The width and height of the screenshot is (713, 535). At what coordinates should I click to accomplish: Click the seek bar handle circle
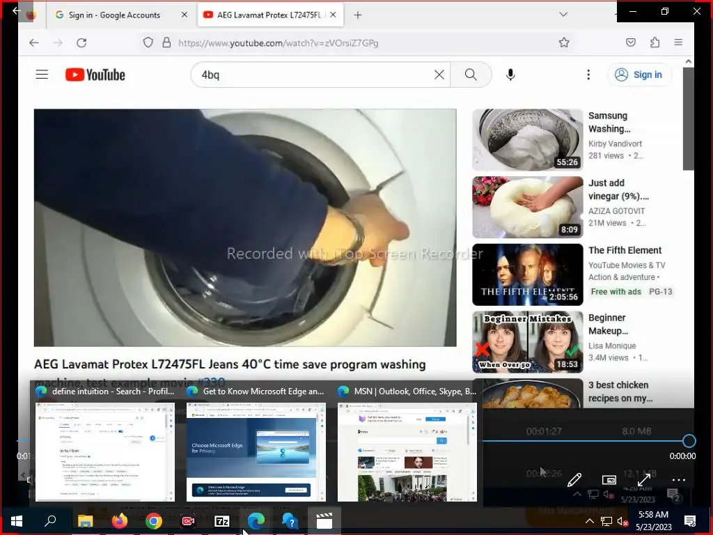tap(689, 440)
